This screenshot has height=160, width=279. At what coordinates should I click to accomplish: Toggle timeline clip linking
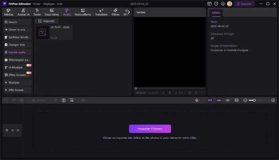[210, 100]
